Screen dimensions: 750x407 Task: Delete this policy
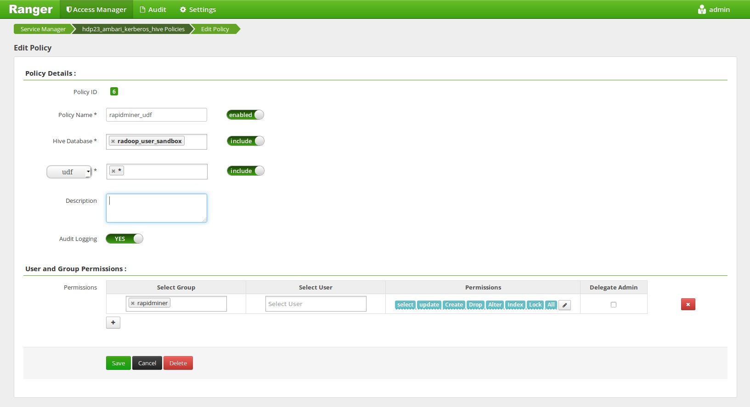coord(178,363)
